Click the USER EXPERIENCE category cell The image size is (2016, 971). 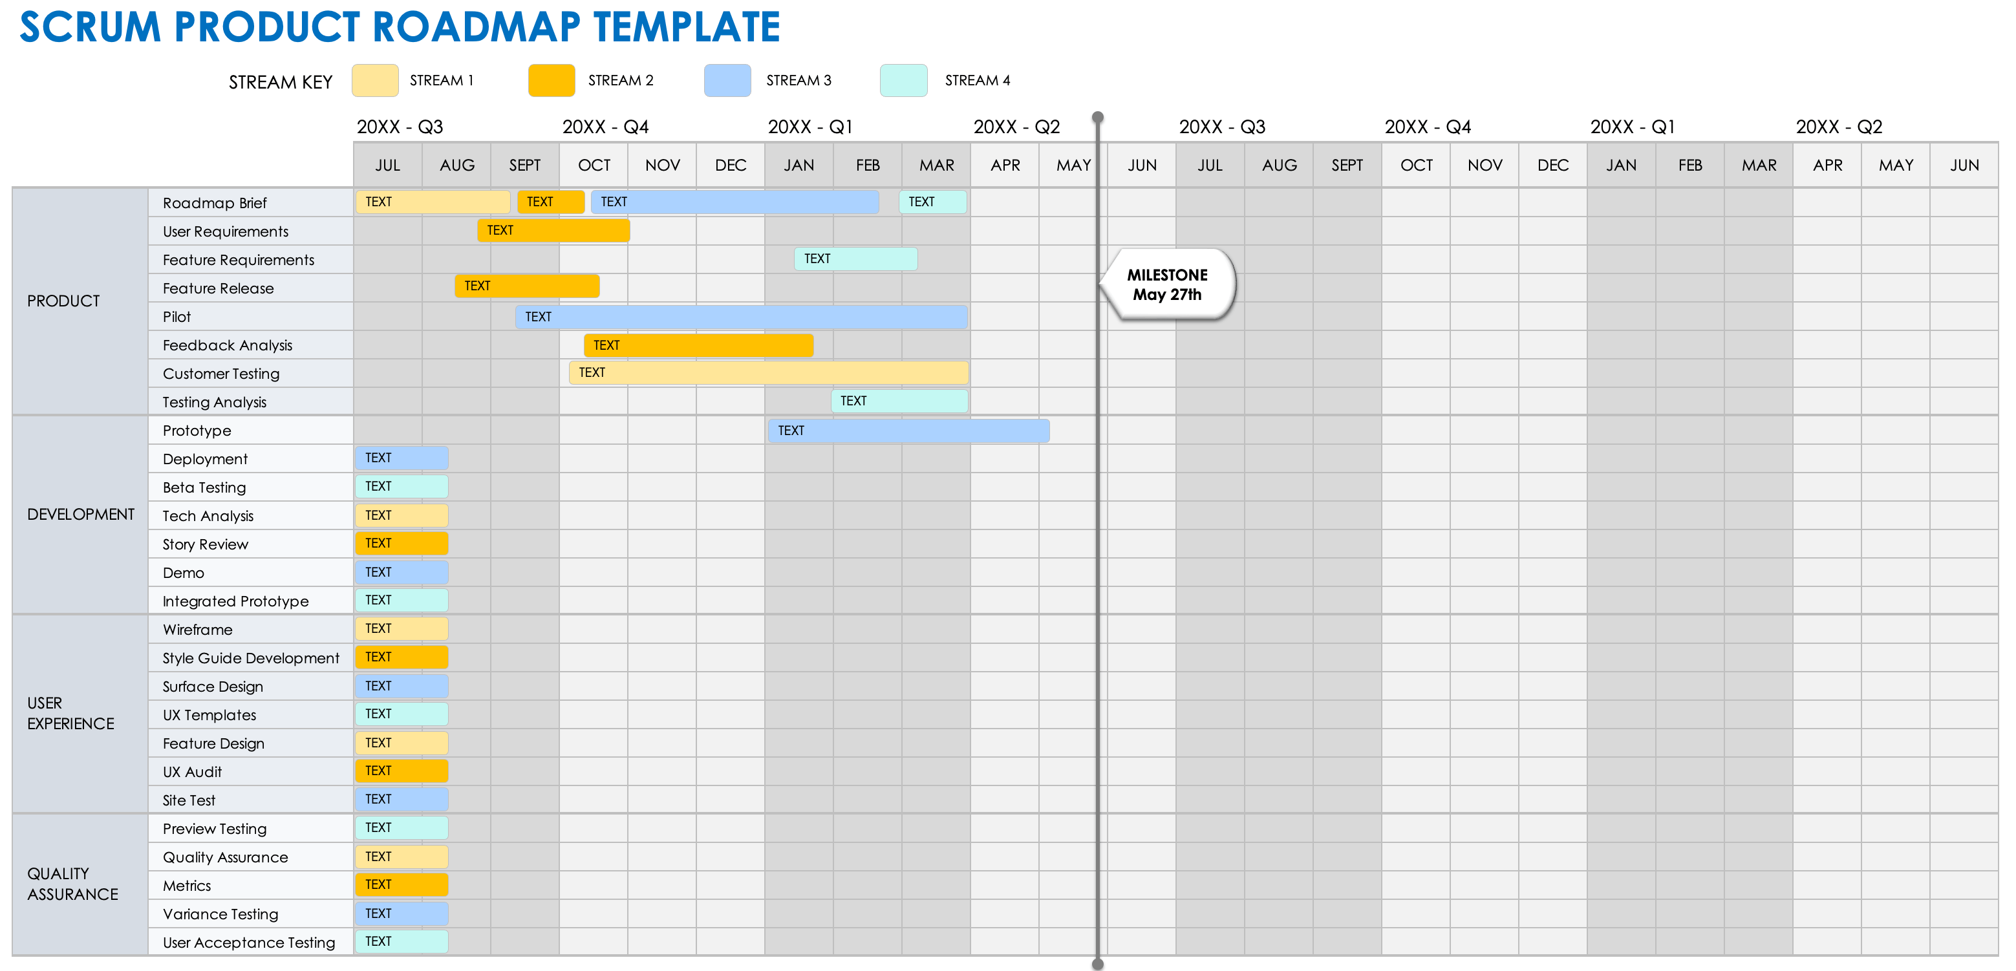coord(80,714)
